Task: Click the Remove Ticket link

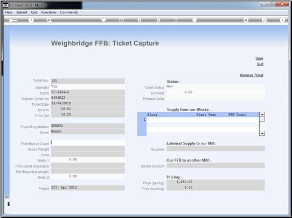Action: pyautogui.click(x=252, y=75)
